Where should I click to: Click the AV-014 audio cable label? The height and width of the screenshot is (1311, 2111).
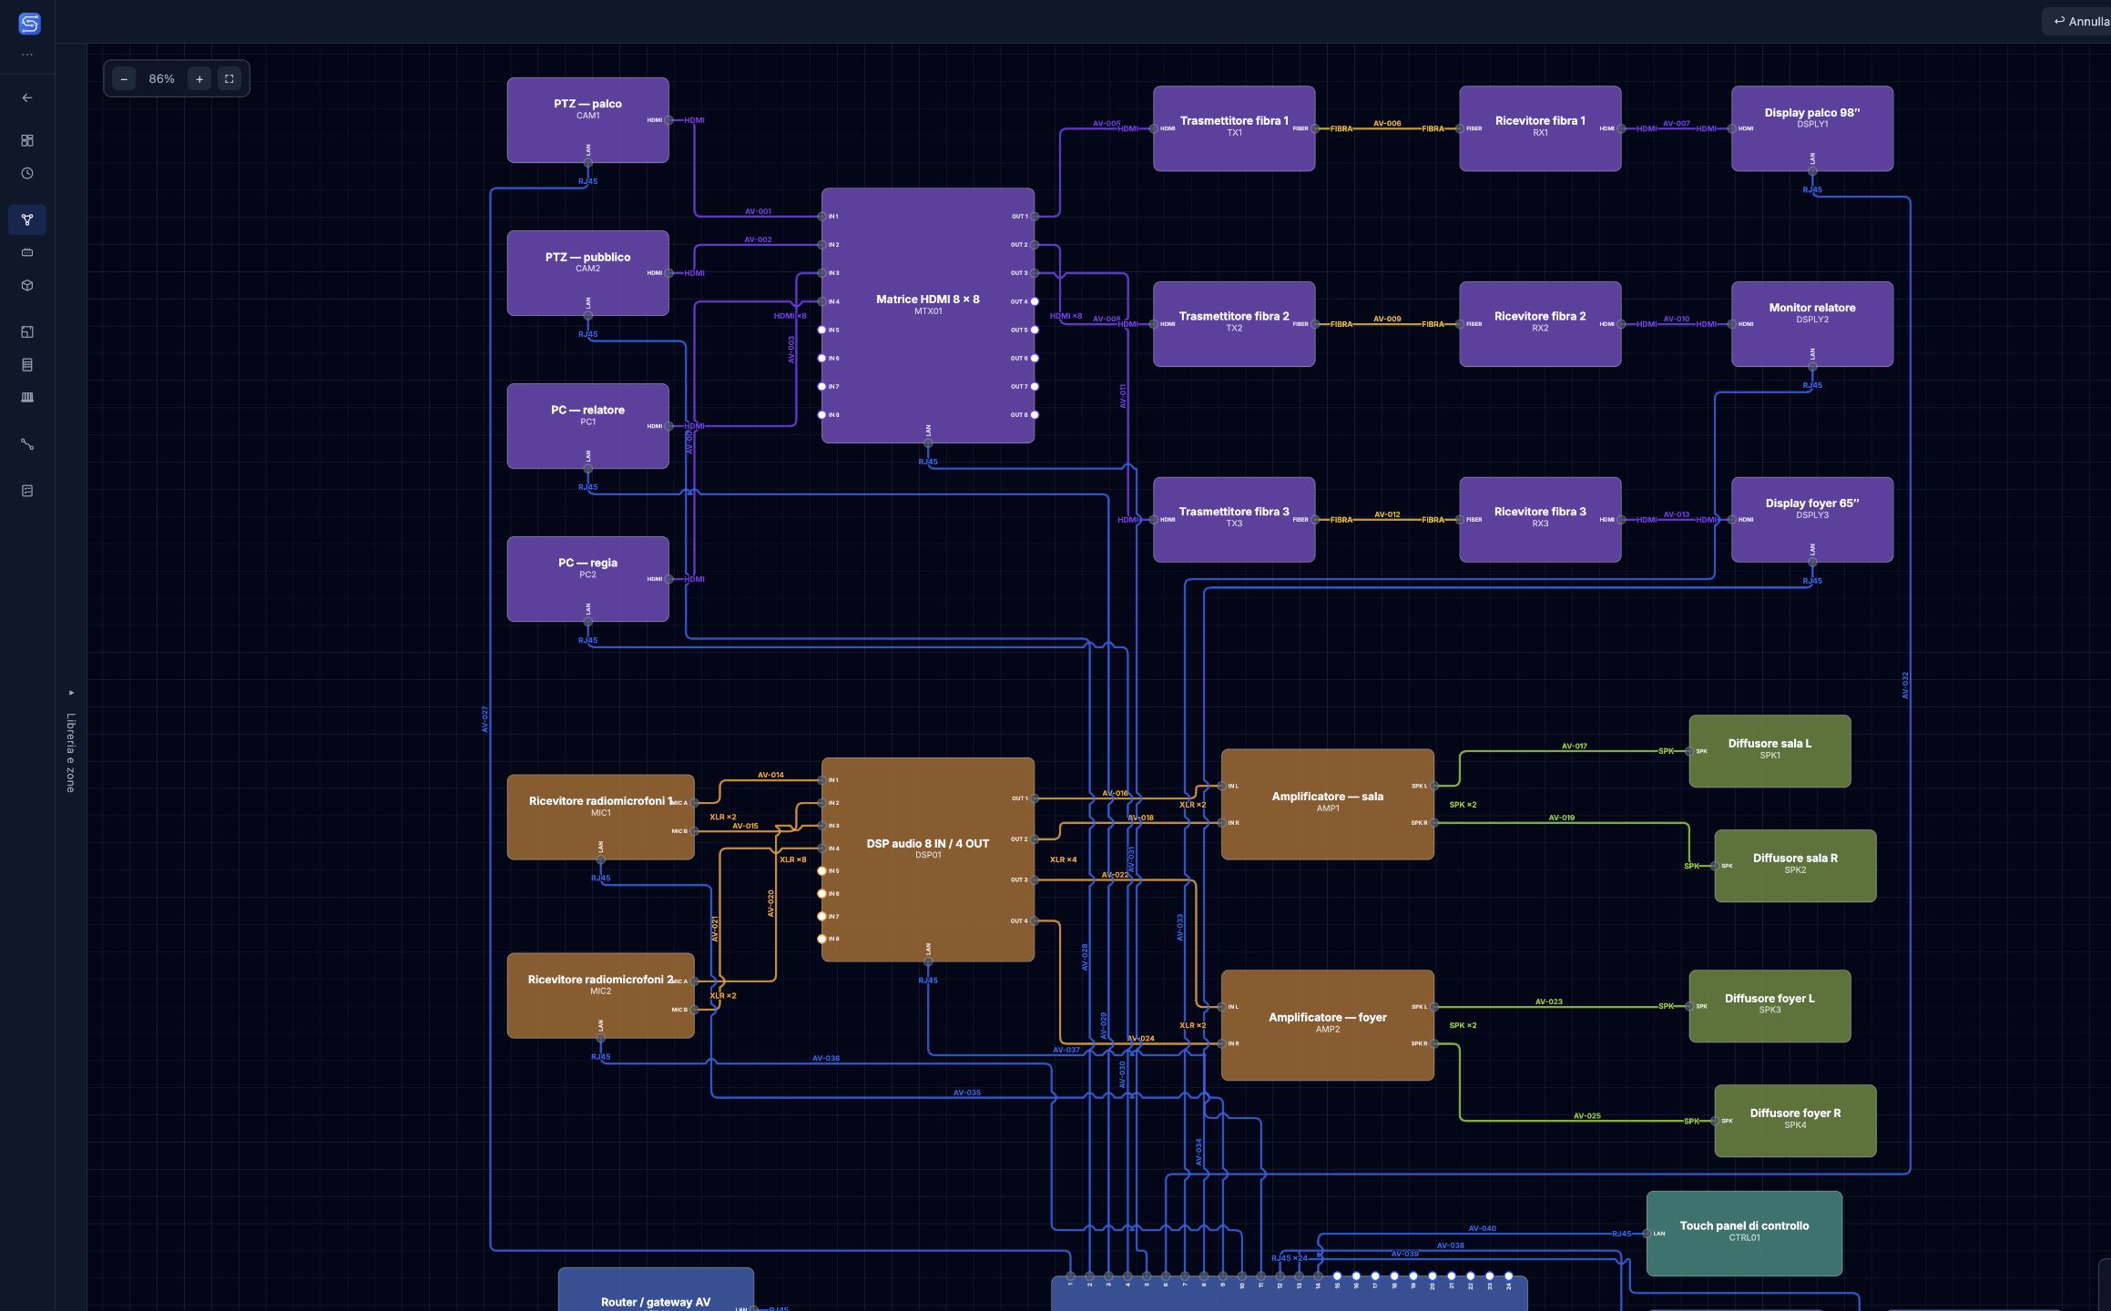pos(770,775)
